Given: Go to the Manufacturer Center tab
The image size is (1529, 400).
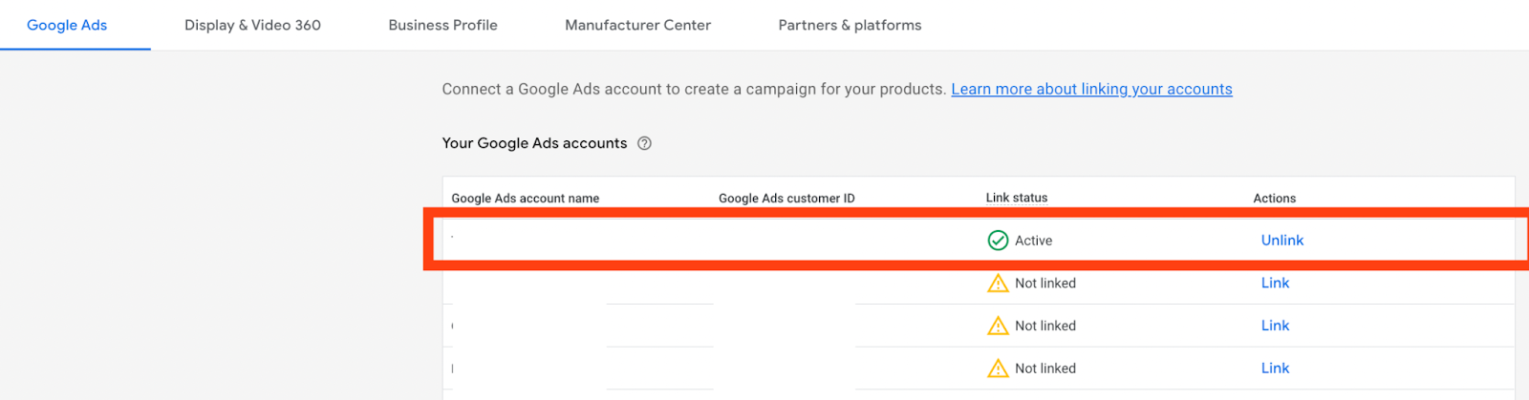Looking at the screenshot, I should (637, 25).
